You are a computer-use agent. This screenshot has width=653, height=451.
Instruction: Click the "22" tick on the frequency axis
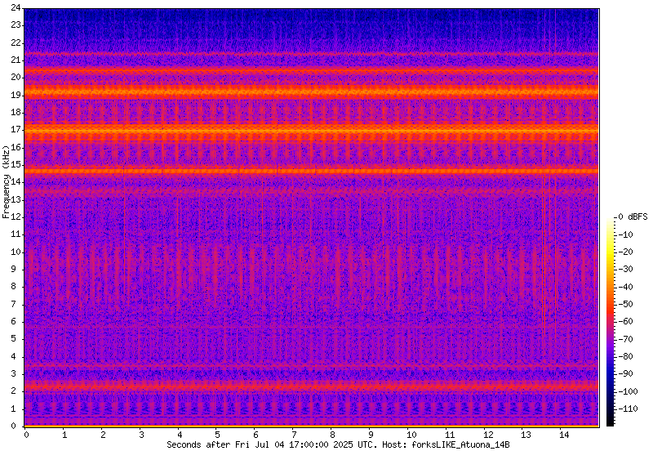[x=16, y=42]
